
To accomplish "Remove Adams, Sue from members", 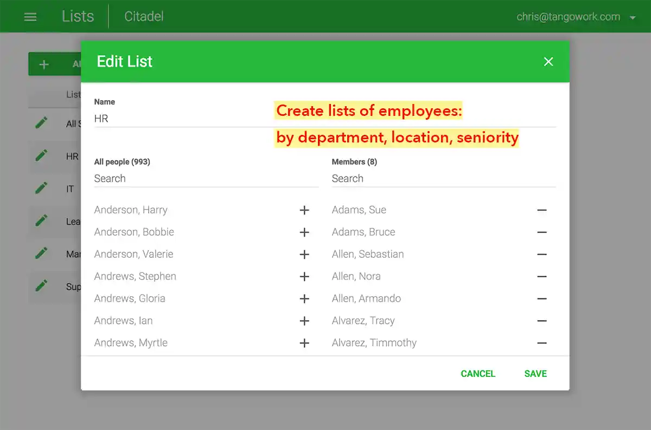I will click(541, 210).
